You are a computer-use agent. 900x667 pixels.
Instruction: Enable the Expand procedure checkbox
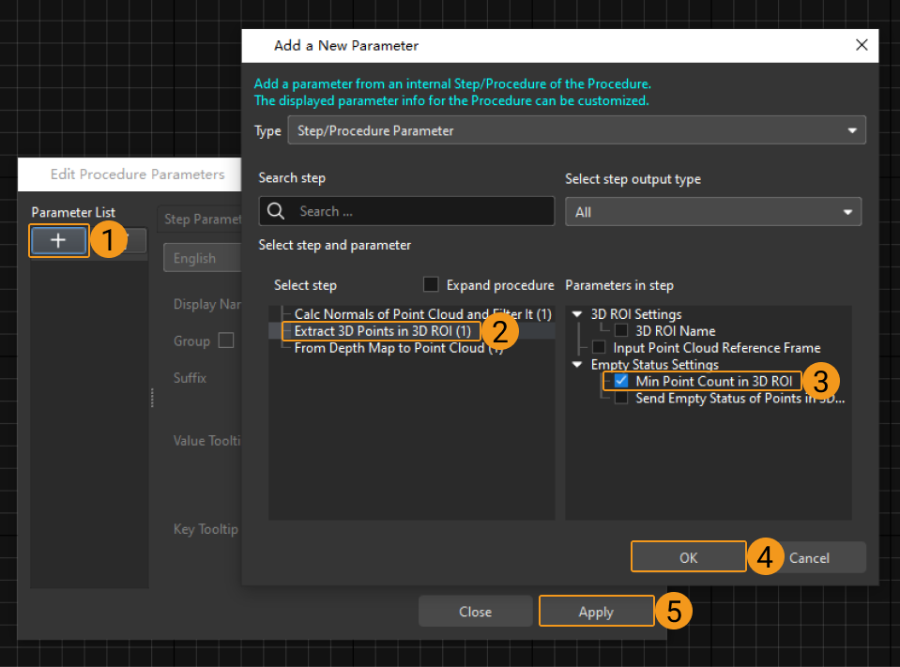431,284
